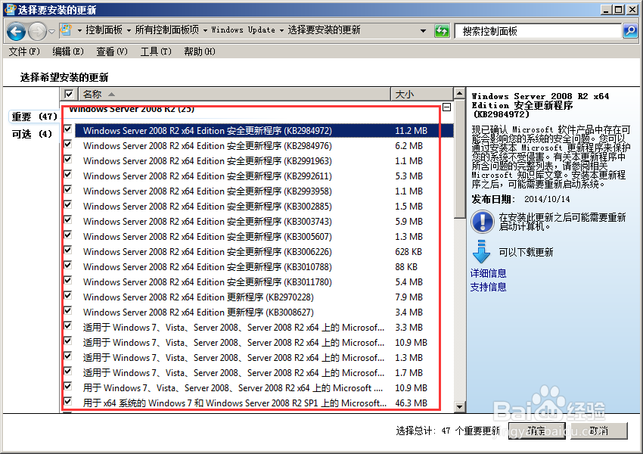Open dropdown after 控制面板 breadcrumb
This screenshot has width=643, height=454.
click(x=129, y=30)
